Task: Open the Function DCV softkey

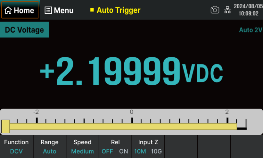Action: [16, 146]
